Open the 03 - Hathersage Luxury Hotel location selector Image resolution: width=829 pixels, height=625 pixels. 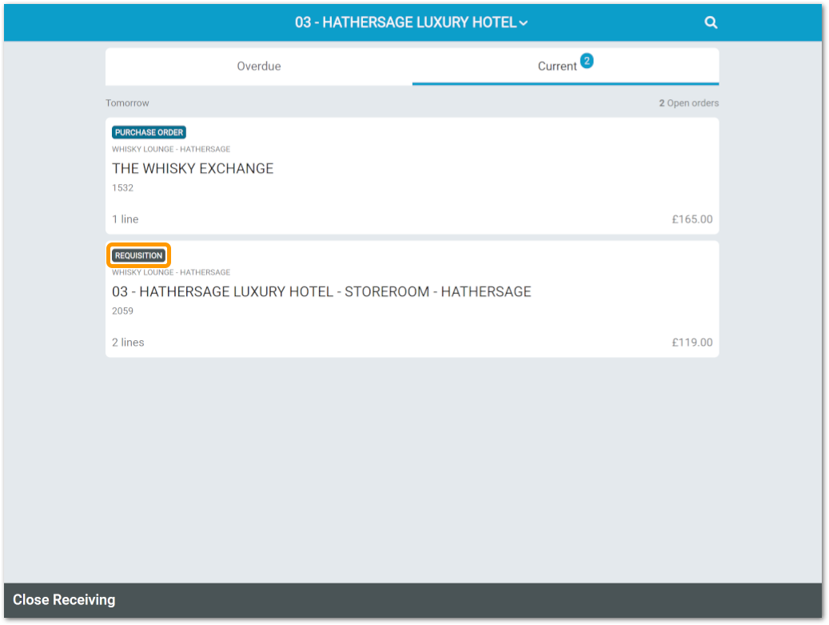[x=405, y=22]
